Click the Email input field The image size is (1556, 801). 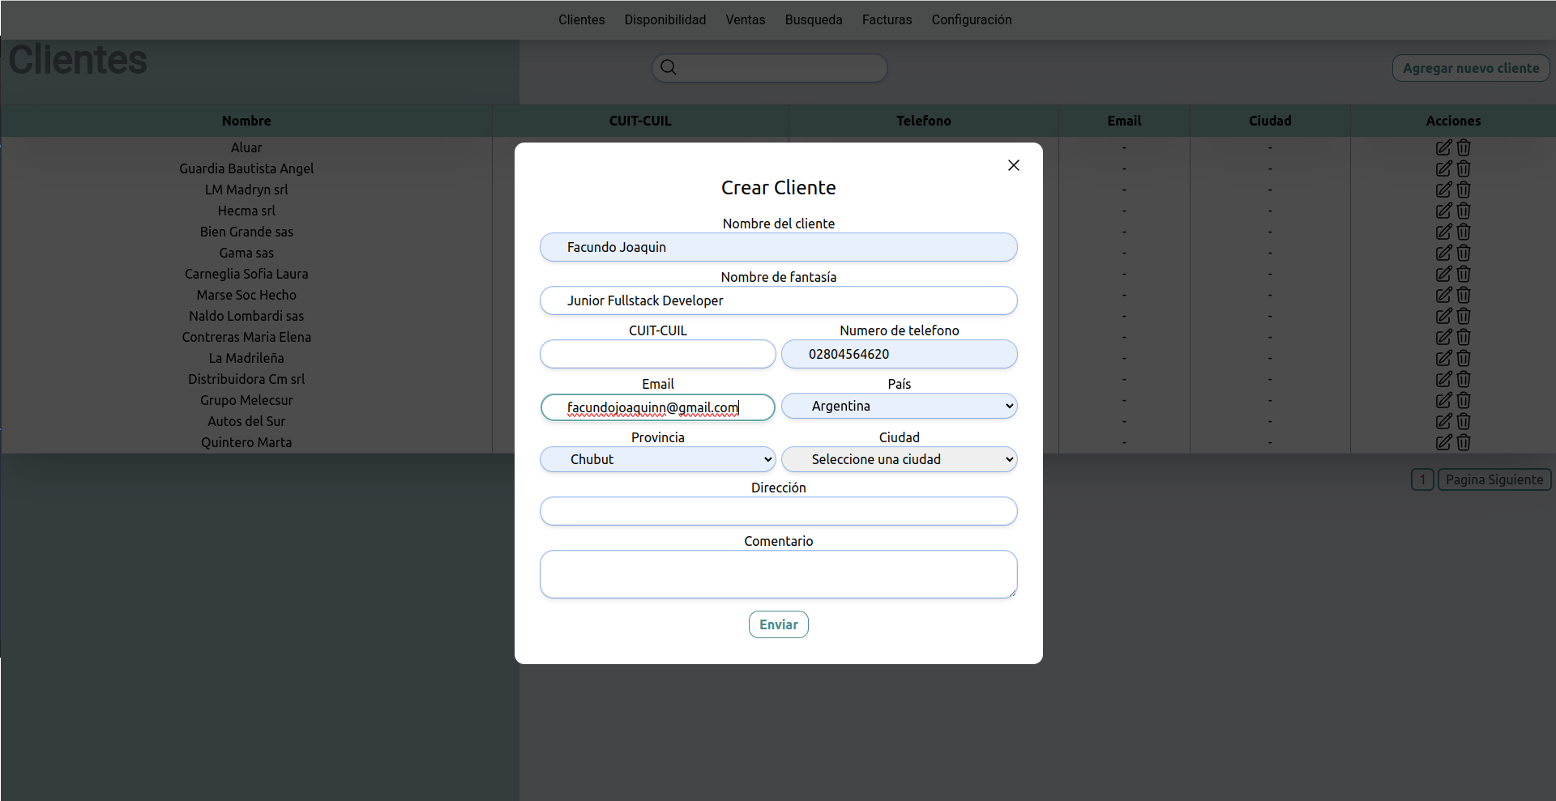658,407
